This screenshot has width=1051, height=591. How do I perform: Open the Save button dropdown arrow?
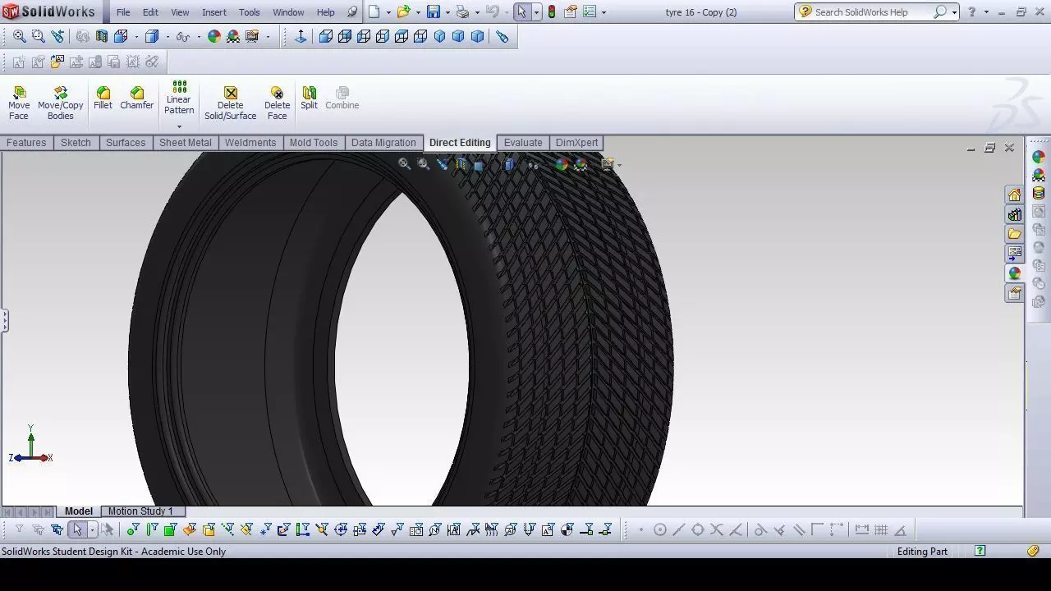pos(447,12)
